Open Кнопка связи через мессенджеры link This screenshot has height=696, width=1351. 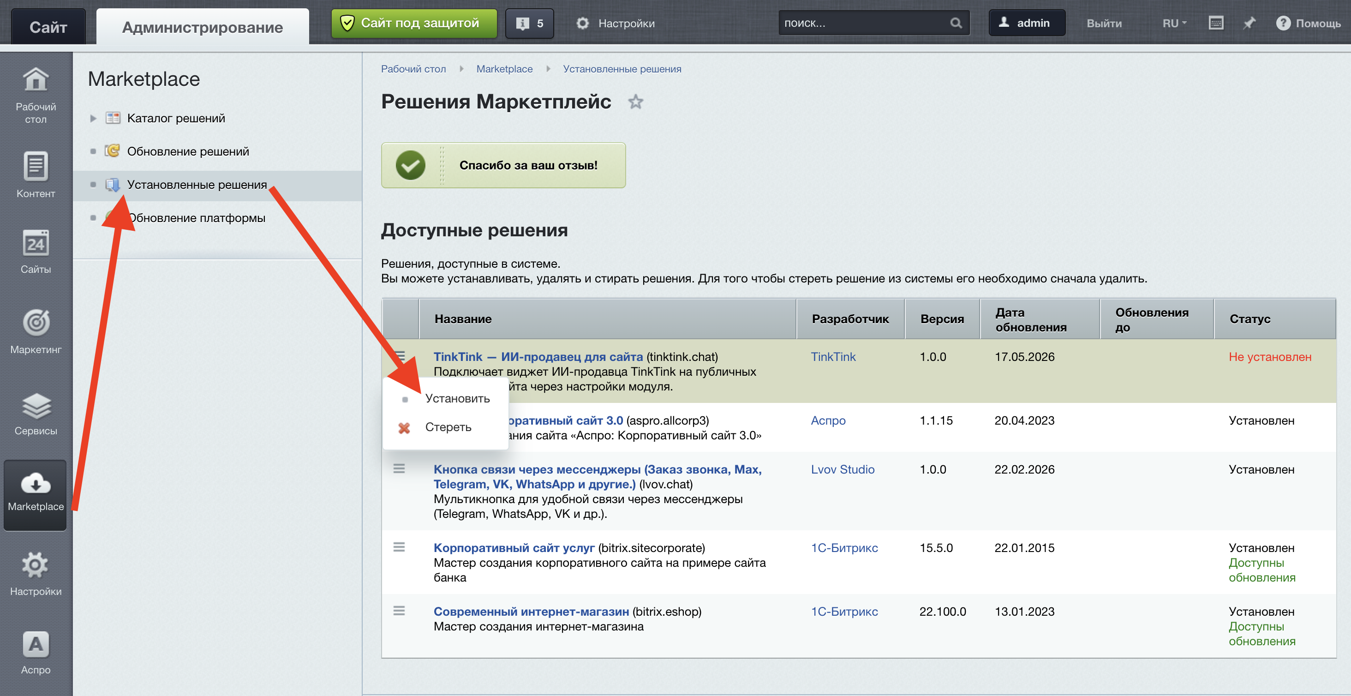[598, 476]
